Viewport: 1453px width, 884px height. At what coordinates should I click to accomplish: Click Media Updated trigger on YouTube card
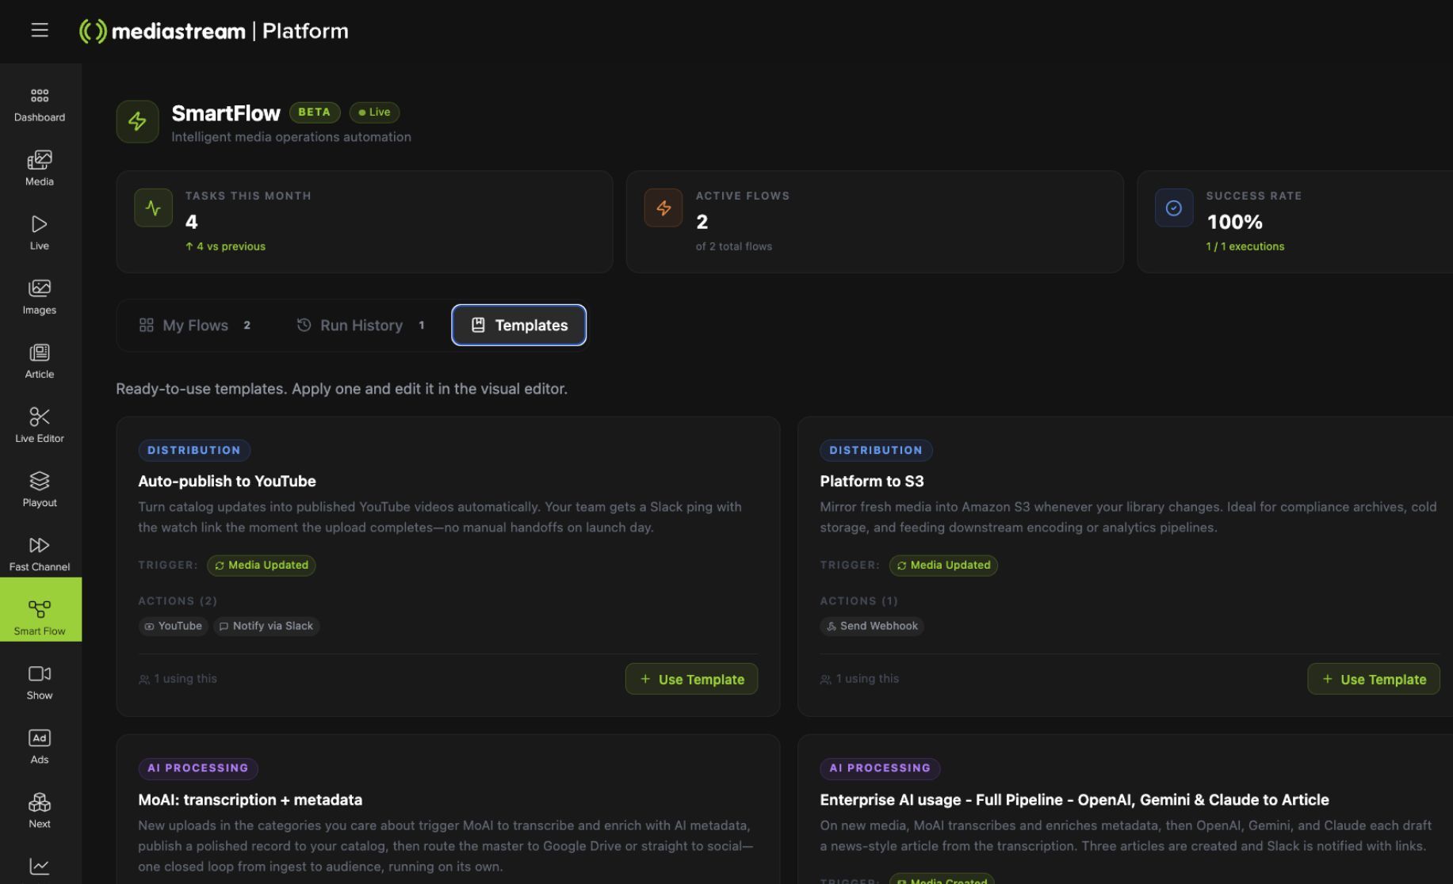(x=262, y=565)
